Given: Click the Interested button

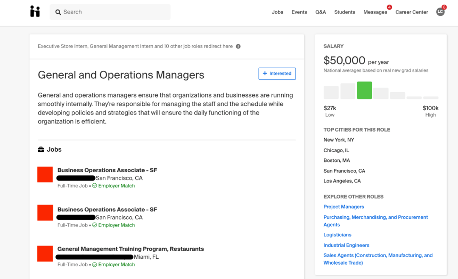Looking at the screenshot, I should point(277,73).
